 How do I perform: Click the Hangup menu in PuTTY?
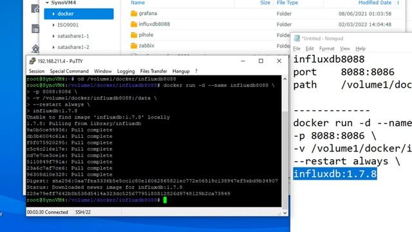[181, 72]
